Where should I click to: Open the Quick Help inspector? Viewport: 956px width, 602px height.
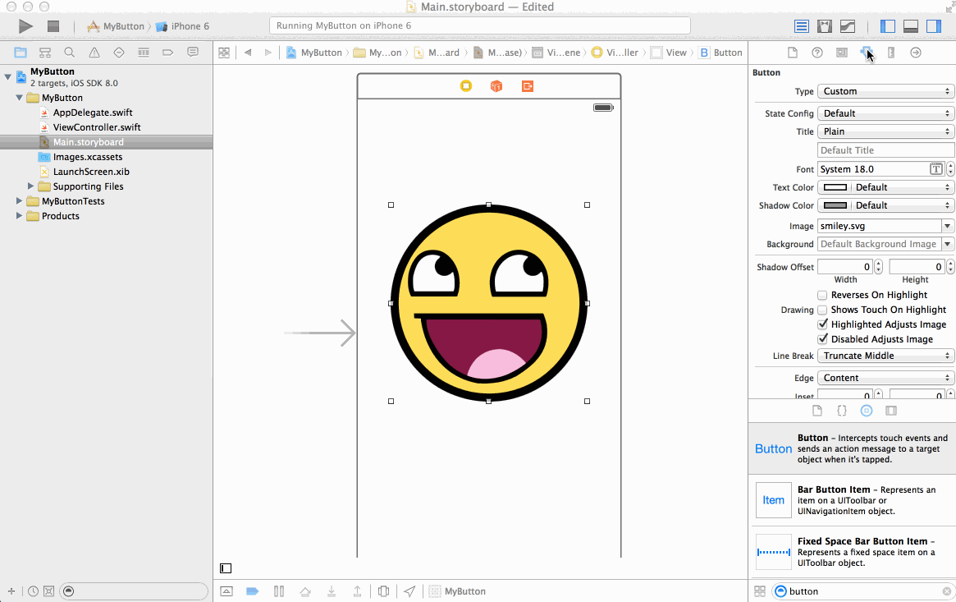tap(817, 53)
